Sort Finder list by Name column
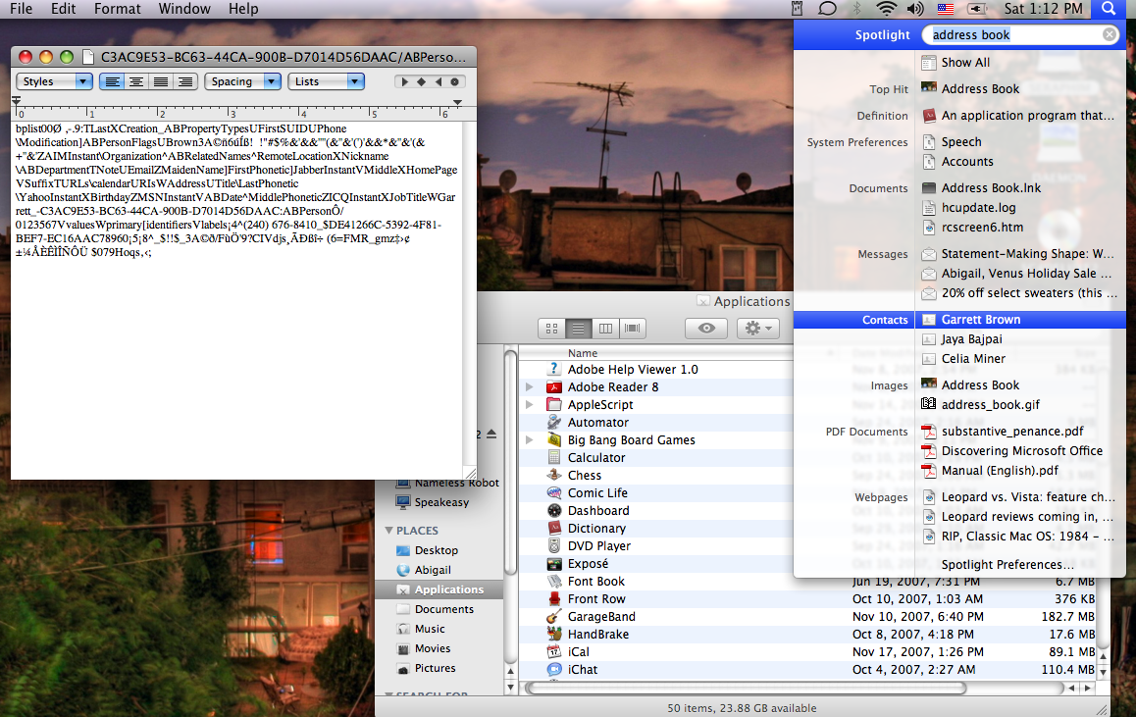 point(583,353)
